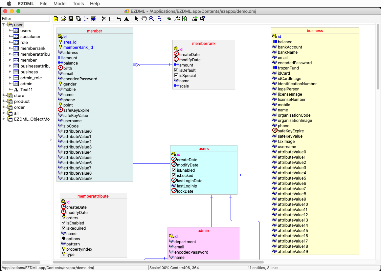The image size is (381, 271).
Task: Expand the product folder node
Action: (x=4, y=101)
